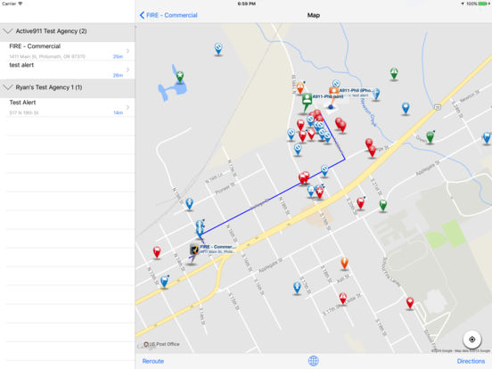The height and width of the screenshot is (369, 492).
Task: Select the lone blue marker north of the pond
Action: tap(218, 49)
